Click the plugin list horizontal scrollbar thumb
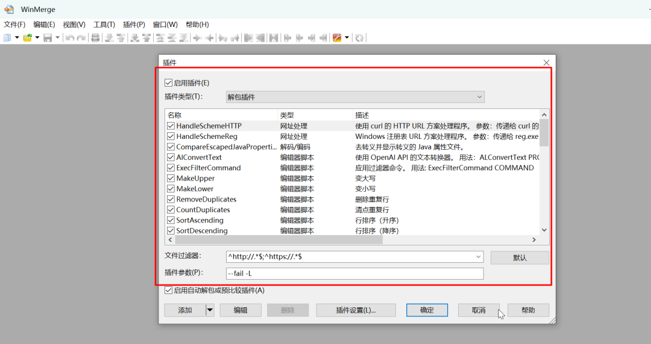Image resolution: width=651 pixels, height=344 pixels. pos(278,239)
